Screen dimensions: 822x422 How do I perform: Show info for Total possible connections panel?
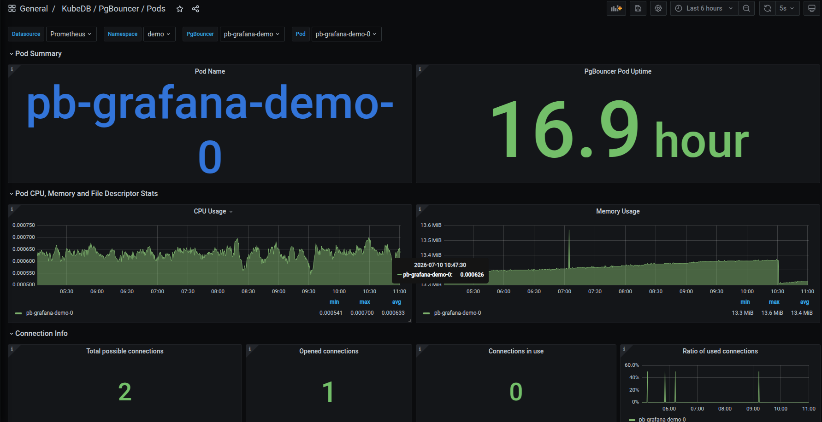(12, 349)
